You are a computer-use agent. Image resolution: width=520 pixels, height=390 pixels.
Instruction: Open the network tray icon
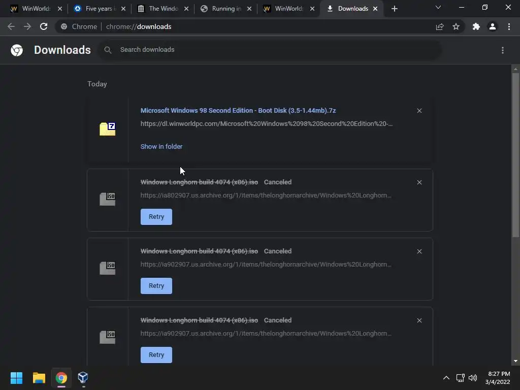tap(460, 378)
